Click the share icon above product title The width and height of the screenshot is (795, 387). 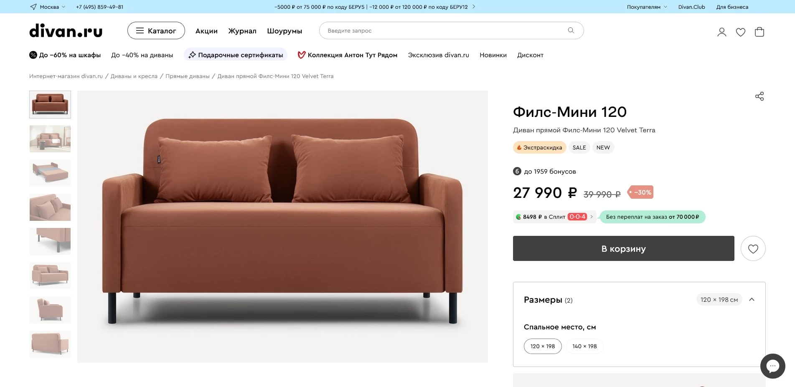point(759,96)
